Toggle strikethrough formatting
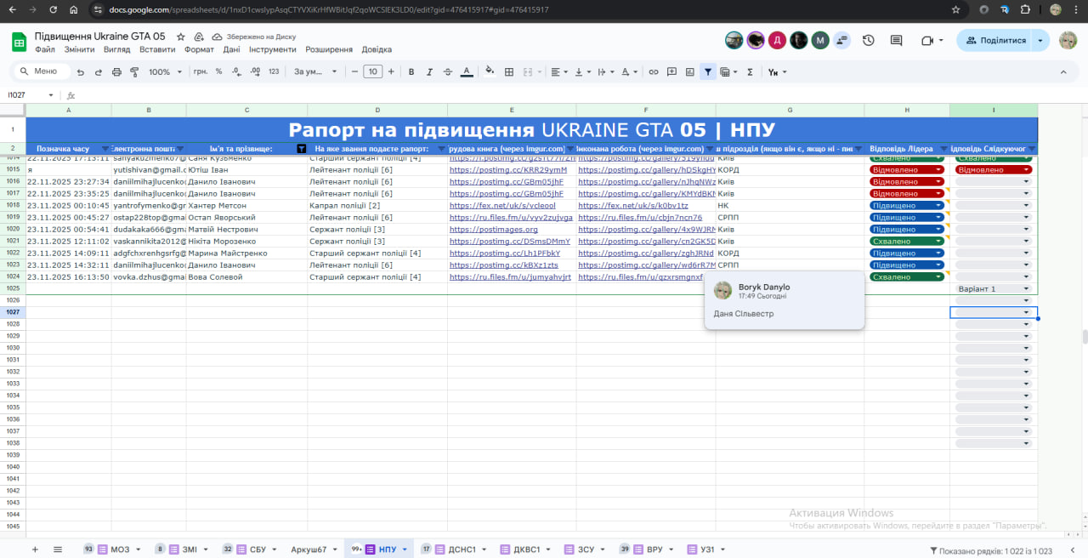Viewport: 1088px width, 558px height. (x=448, y=72)
